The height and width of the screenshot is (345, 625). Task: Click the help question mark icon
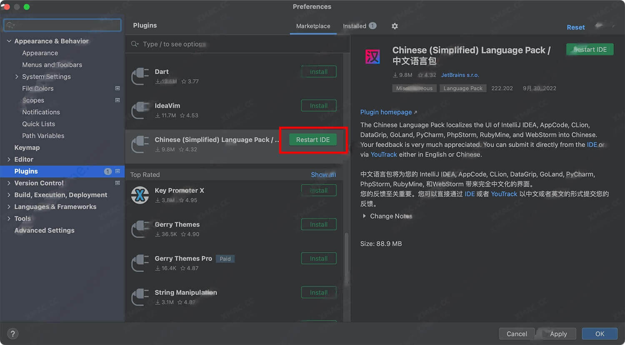point(12,333)
